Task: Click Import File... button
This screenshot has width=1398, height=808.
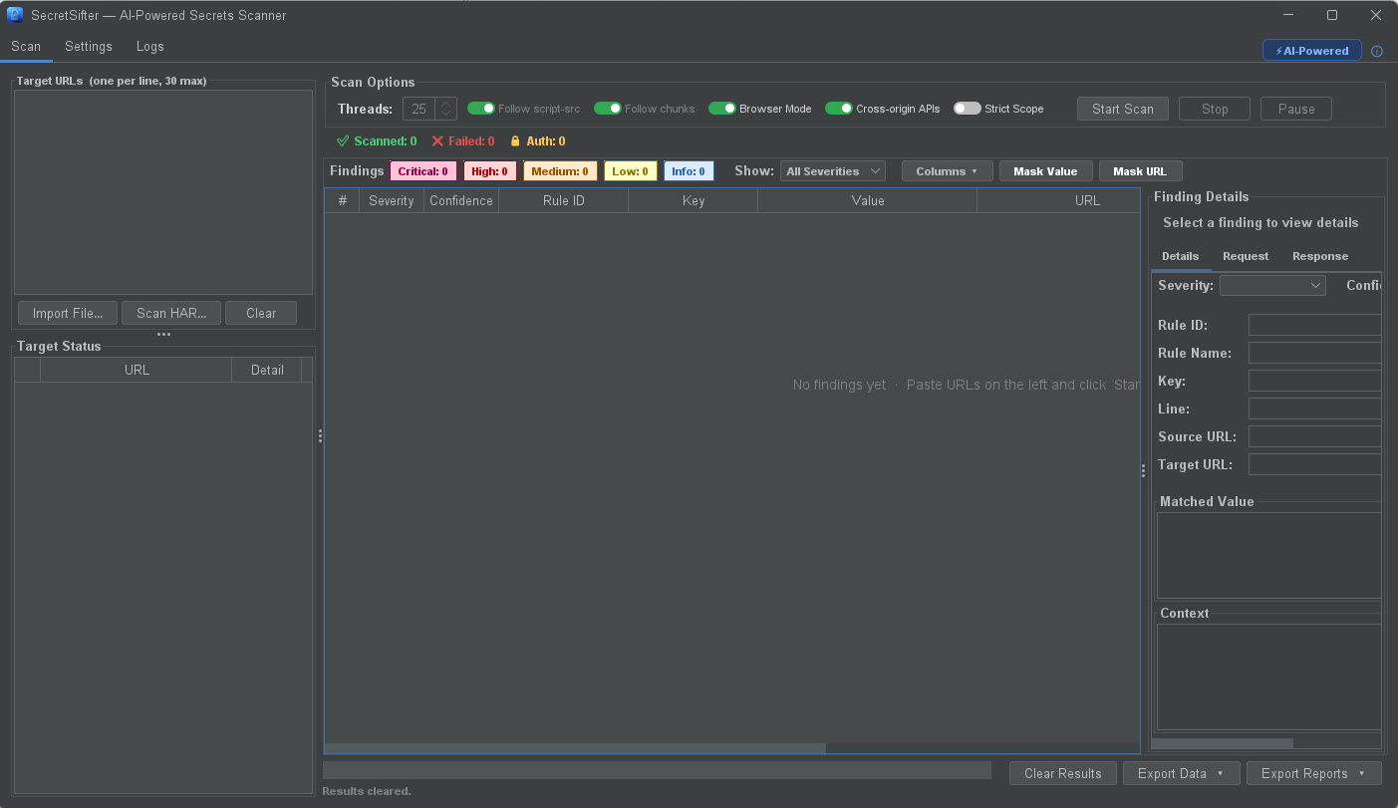Action: click(68, 313)
